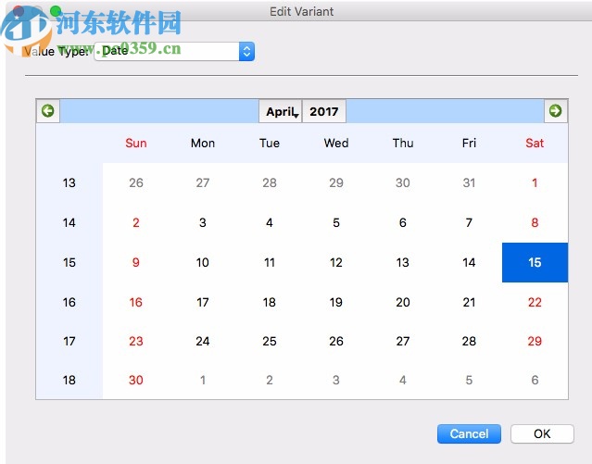Screen dimensions: 592x464
Task: Select Saturday April 8
Action: [x=535, y=222]
